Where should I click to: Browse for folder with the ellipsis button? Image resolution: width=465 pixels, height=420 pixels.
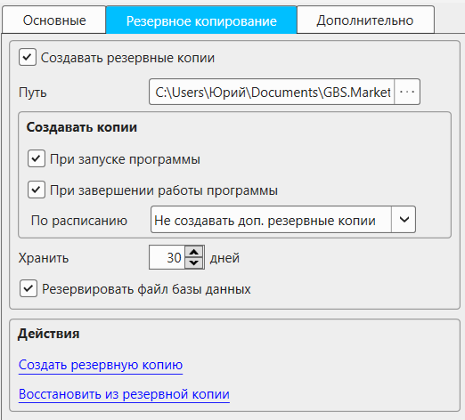pyautogui.click(x=407, y=92)
